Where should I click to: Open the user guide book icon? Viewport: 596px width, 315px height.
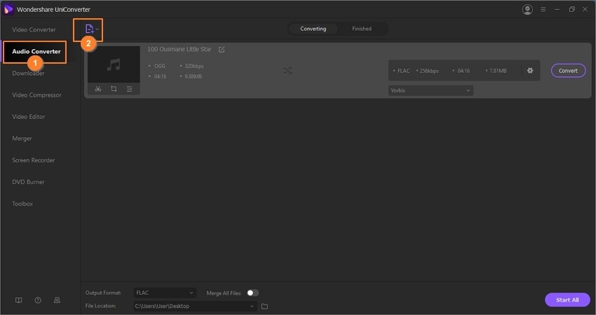click(x=18, y=300)
